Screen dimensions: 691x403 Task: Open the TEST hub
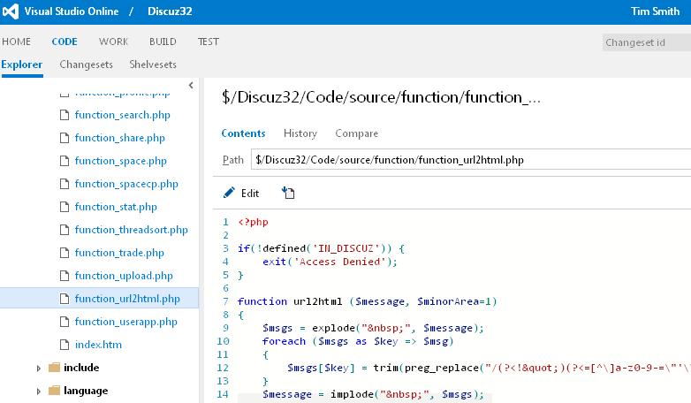[x=208, y=42]
